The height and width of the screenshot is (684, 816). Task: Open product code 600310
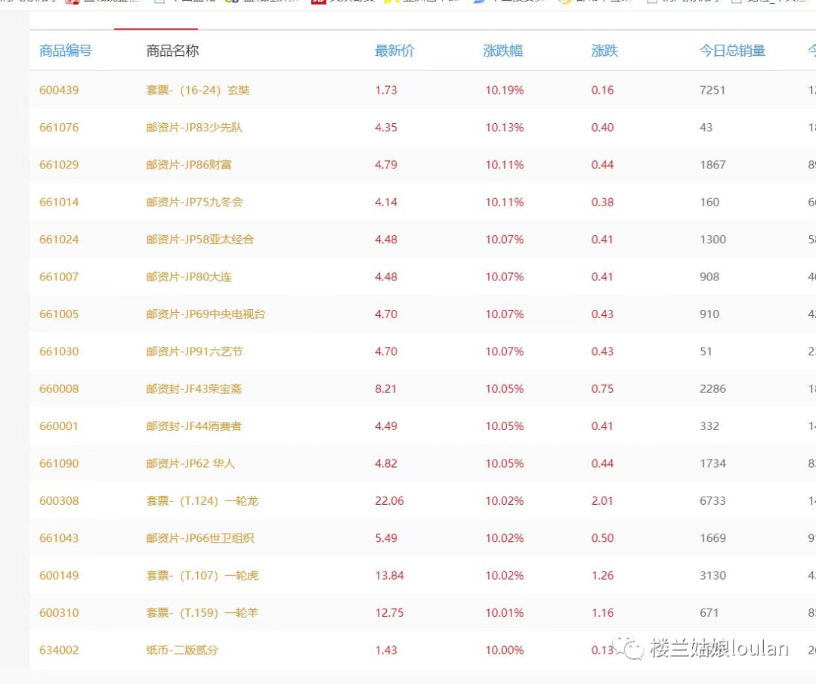click(60, 613)
